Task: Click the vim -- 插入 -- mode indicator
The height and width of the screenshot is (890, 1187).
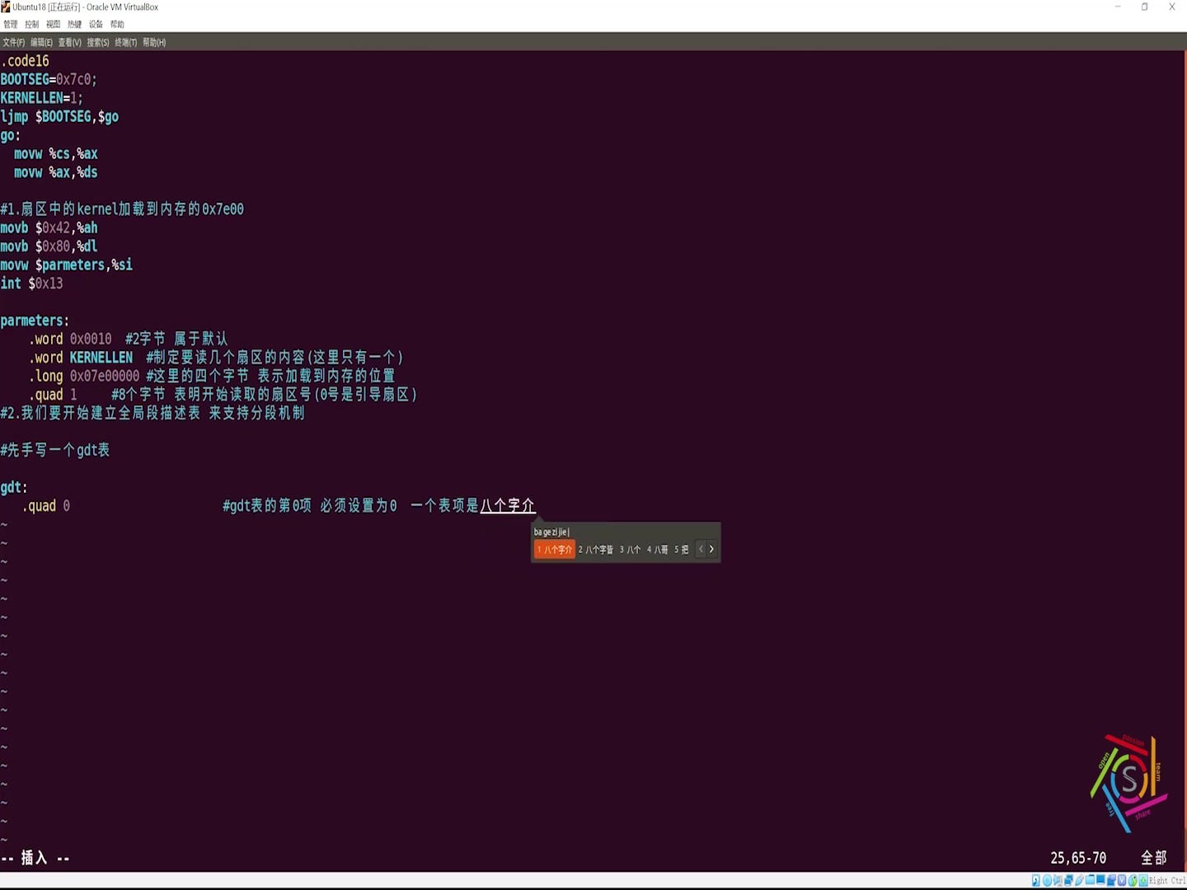Action: pyautogui.click(x=35, y=859)
